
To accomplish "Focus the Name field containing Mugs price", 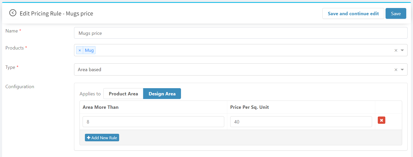I will [x=241, y=33].
